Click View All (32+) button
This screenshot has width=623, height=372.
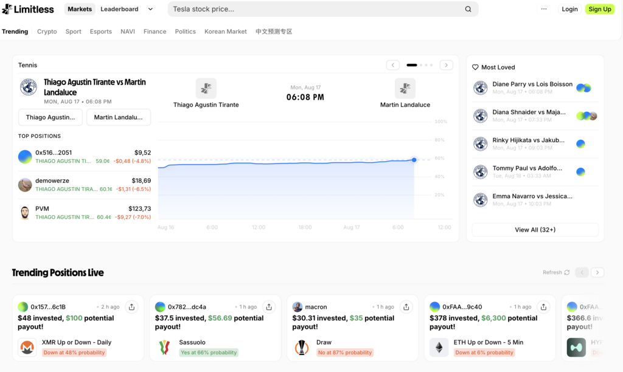click(x=535, y=230)
